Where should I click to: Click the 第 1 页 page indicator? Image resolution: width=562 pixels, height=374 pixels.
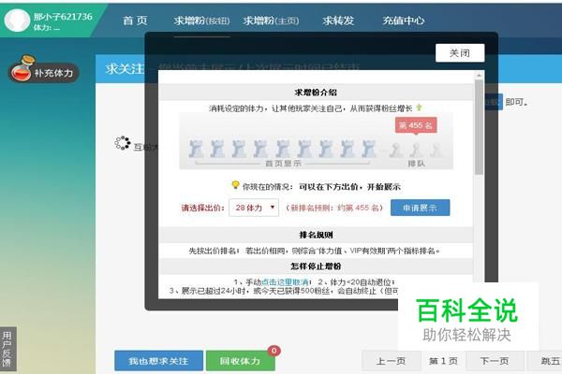443,361
